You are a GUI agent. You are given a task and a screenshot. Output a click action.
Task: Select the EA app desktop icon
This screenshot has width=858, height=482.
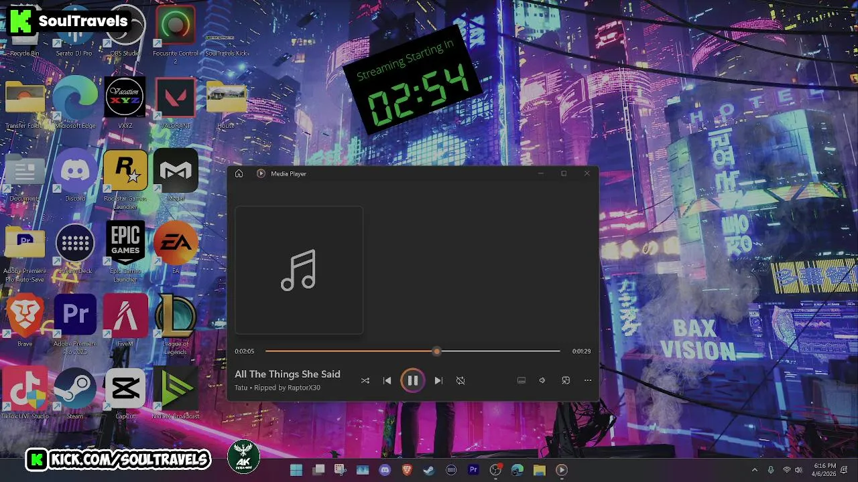click(x=176, y=248)
